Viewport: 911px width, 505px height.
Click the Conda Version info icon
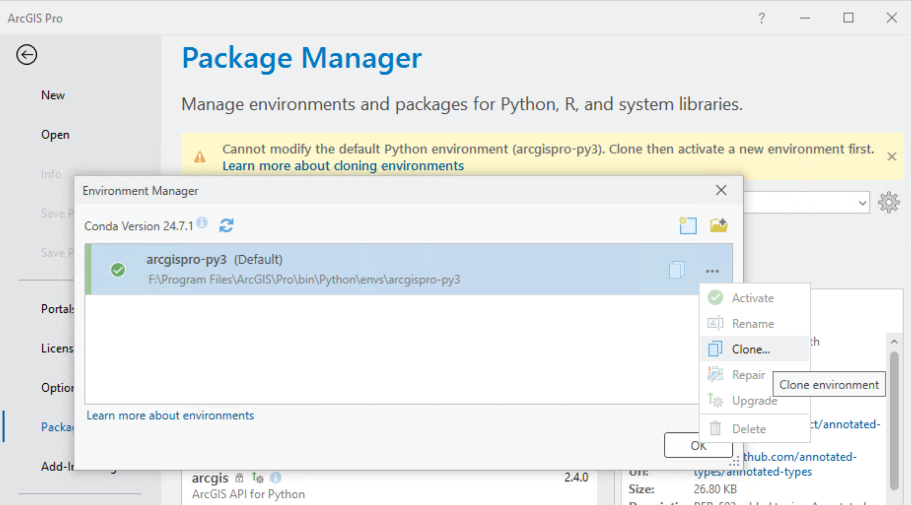pyautogui.click(x=202, y=223)
